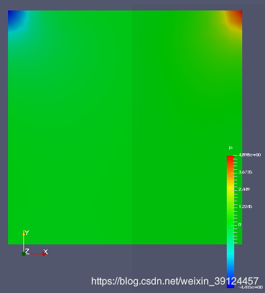Image resolution: width=265 pixels, height=293 pixels.
Task: Click the 1.2245 legend tick label
Action: pos(245,206)
